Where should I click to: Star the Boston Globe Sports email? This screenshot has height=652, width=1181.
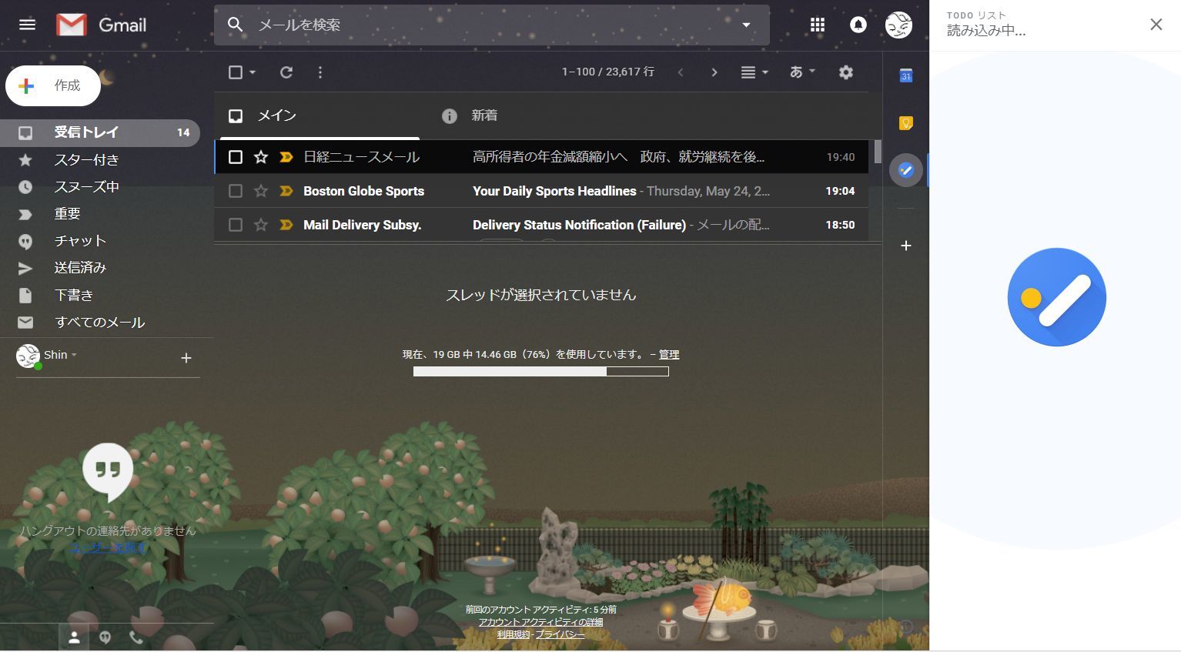(x=261, y=191)
